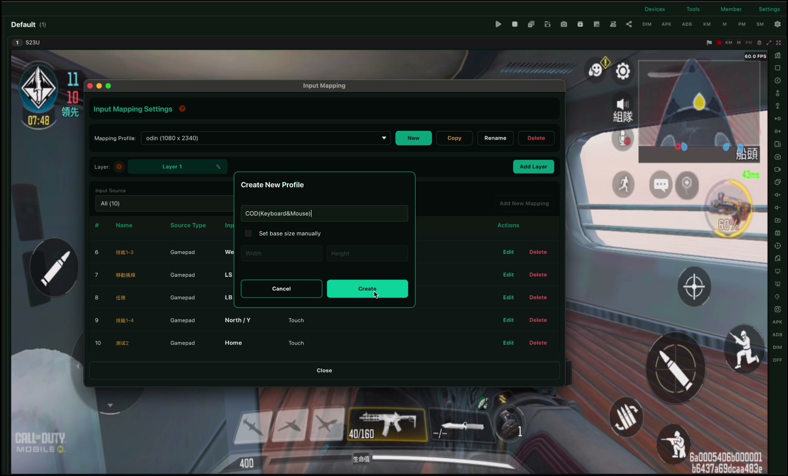Click the SM button in top toolbar

[x=760, y=24]
